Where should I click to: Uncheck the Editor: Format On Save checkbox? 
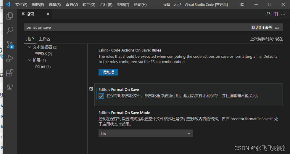(x=101, y=96)
